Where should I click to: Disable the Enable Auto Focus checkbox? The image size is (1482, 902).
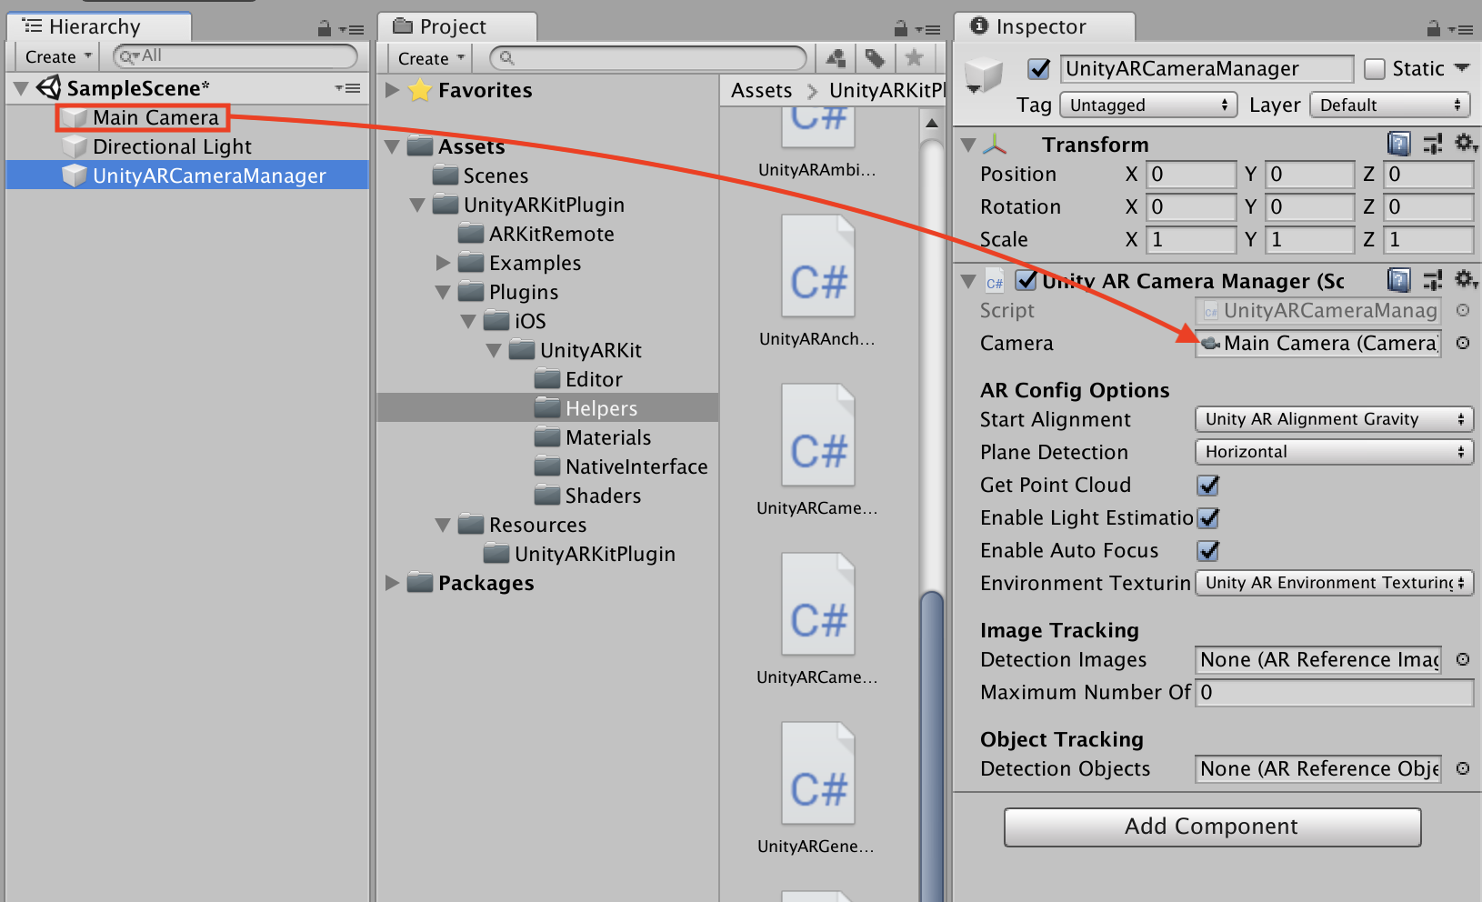tap(1208, 551)
